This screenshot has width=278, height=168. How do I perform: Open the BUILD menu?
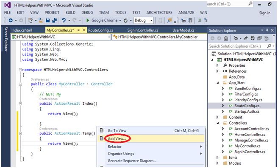coord(70,13)
